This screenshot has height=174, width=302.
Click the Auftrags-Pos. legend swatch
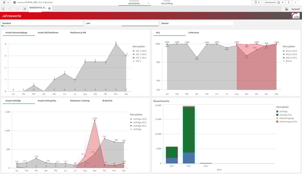click(277, 115)
